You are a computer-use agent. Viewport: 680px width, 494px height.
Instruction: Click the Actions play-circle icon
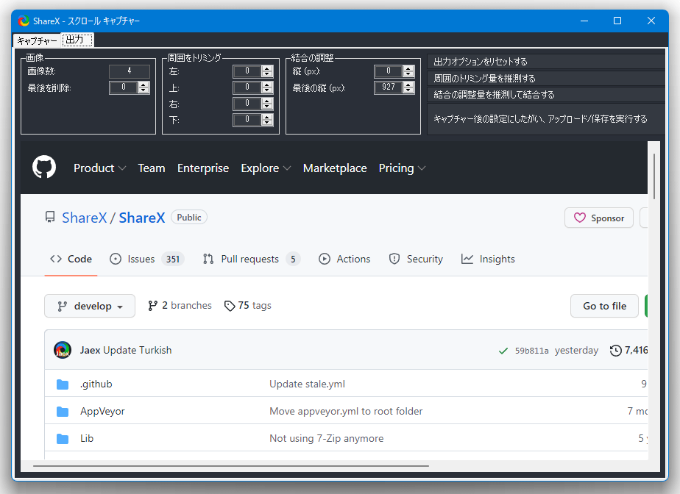(x=325, y=259)
